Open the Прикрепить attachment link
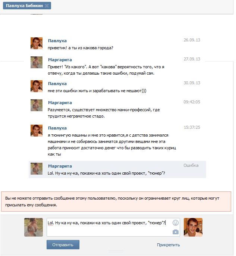The image size is (236, 256). tap(168, 245)
